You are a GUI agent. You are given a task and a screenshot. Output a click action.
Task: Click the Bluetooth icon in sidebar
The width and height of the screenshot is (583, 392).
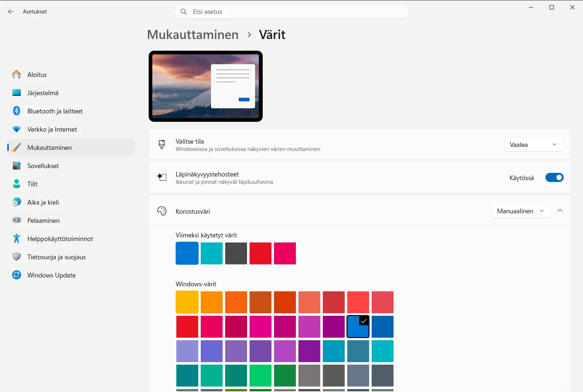tap(16, 111)
